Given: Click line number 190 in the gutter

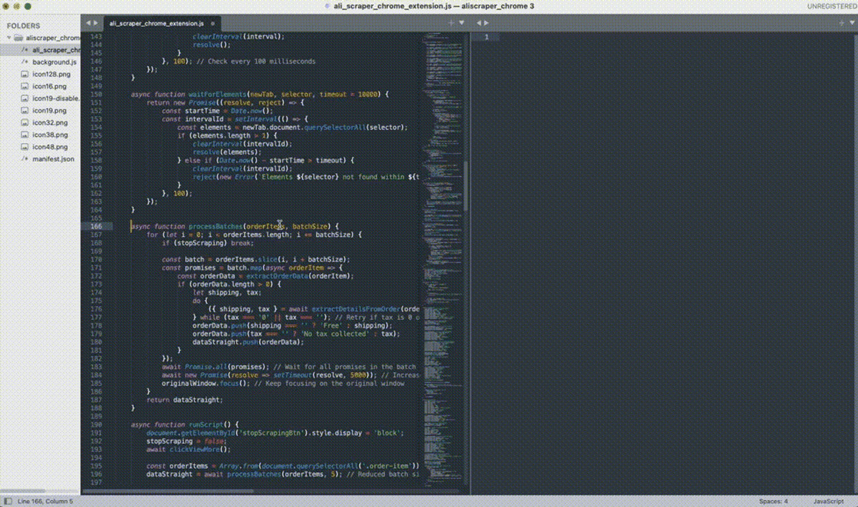Looking at the screenshot, I should 96,425.
